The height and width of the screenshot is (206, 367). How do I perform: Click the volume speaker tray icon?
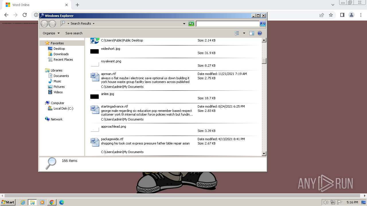326,202
